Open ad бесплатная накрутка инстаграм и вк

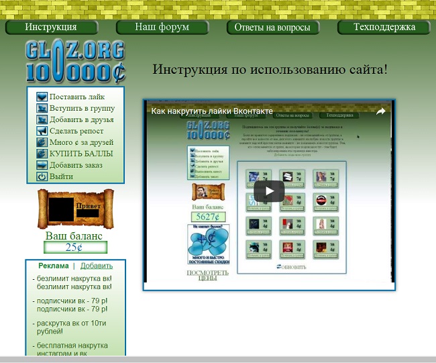[72, 350]
